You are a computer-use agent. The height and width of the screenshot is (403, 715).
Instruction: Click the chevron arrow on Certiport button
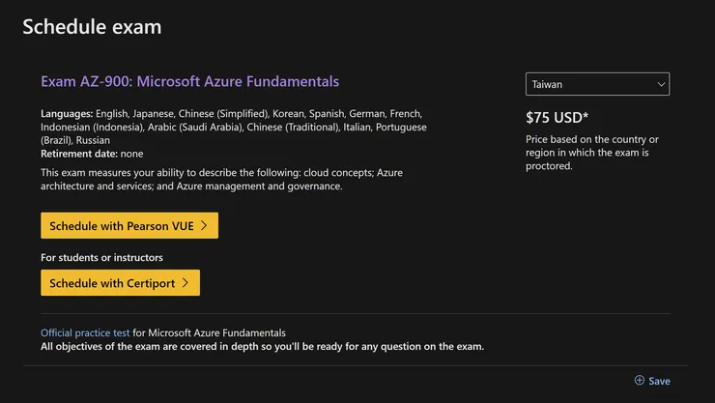point(186,283)
